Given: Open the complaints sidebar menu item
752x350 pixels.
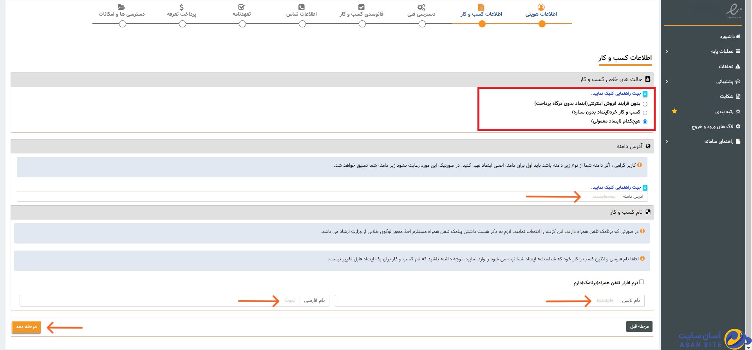Looking at the screenshot, I should pyautogui.click(x=727, y=96).
